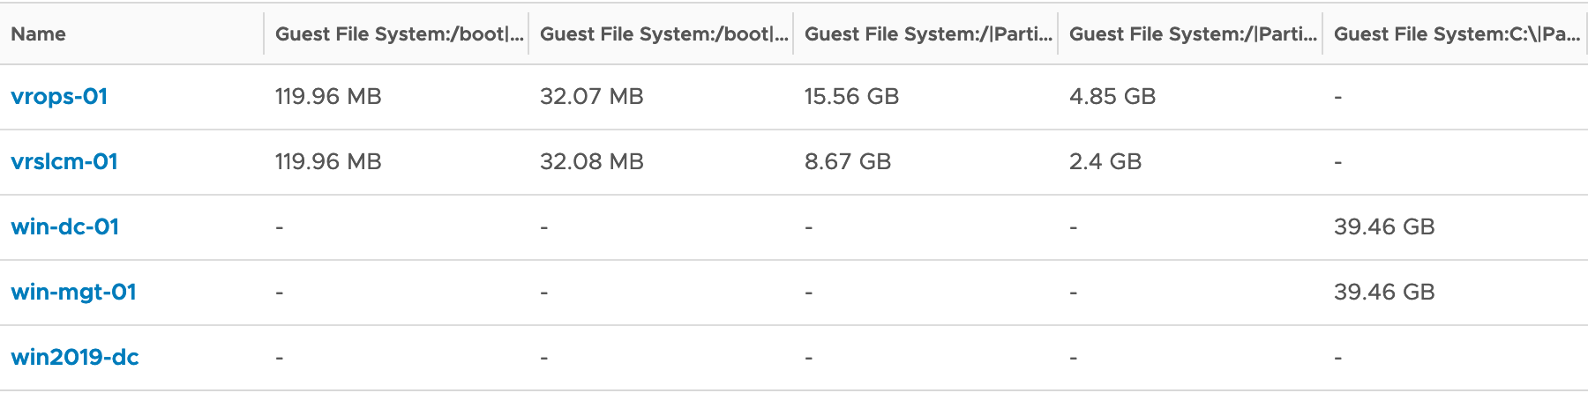
Task: Open the win-dc-01 virtual machine link
Action: coord(64,226)
